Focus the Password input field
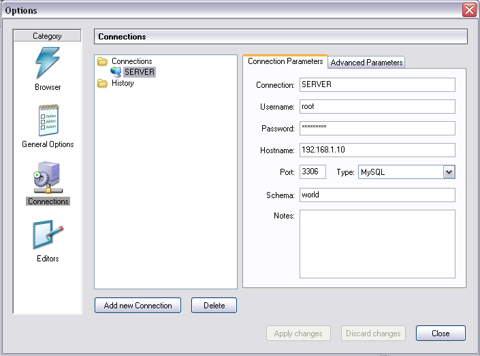 click(x=377, y=128)
